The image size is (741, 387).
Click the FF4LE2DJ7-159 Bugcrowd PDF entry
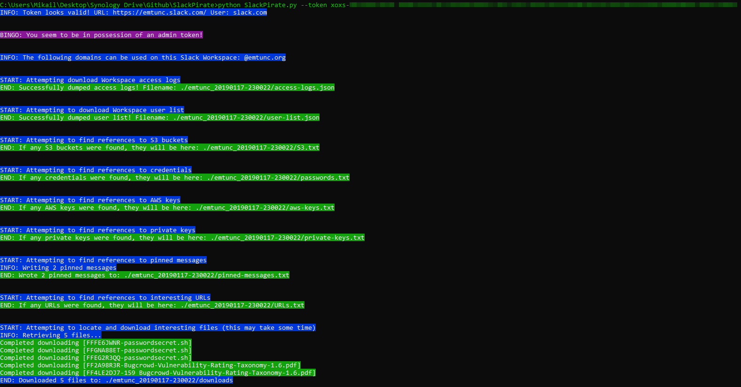click(x=199, y=373)
